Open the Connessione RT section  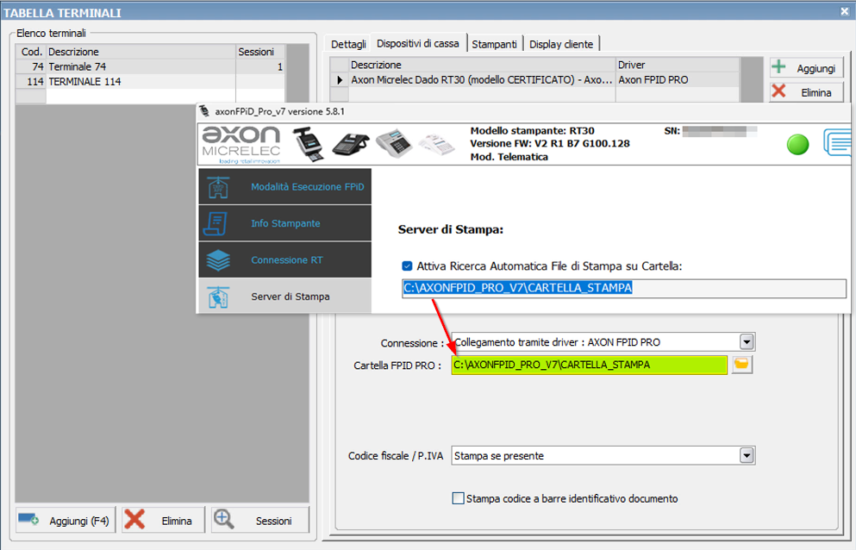coord(284,260)
